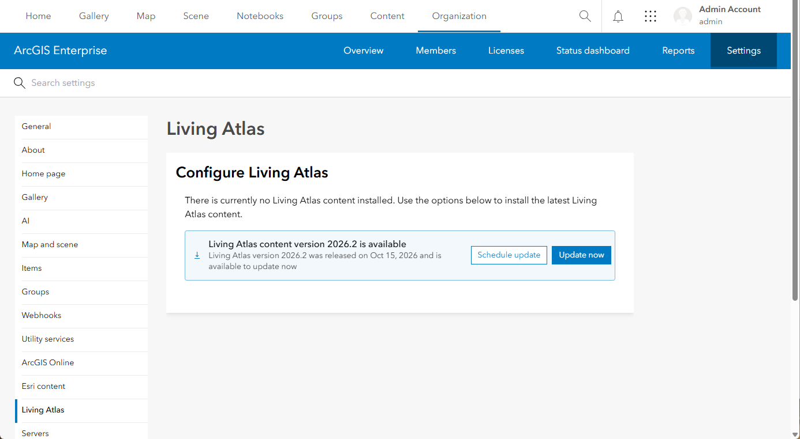Viewport: 800px width, 439px height.
Task: Open the Gallery tab in top navigation
Action: (x=94, y=16)
